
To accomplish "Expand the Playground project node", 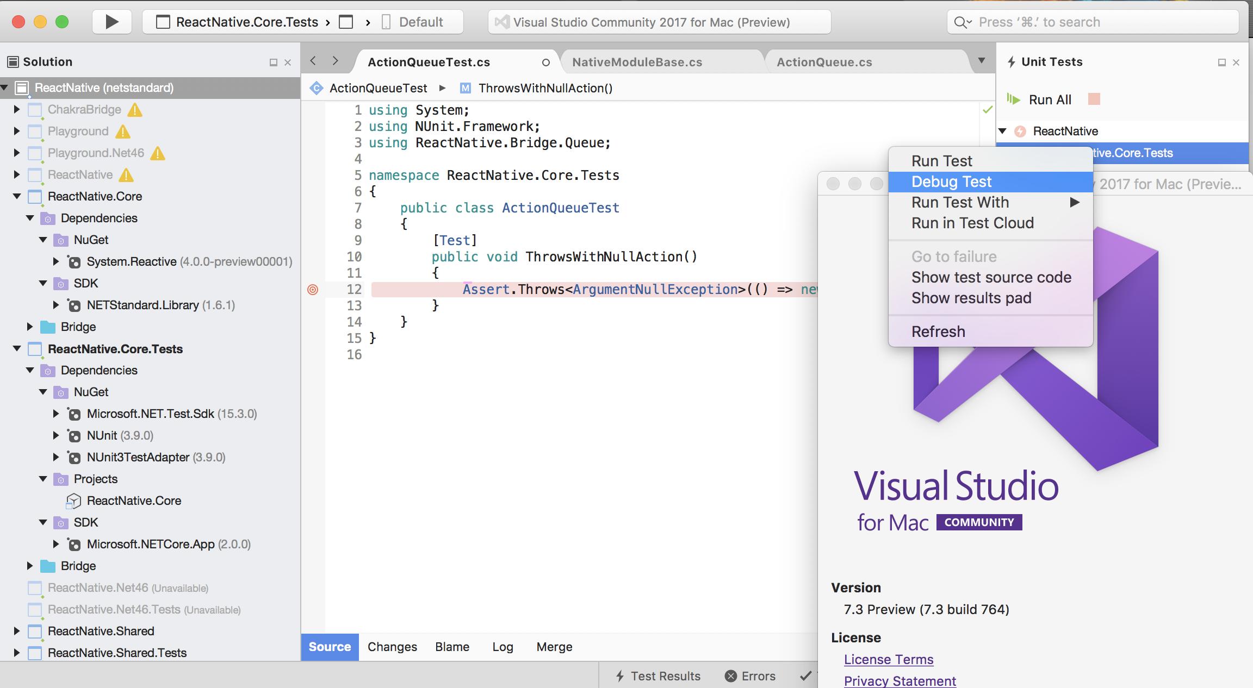I will point(16,132).
